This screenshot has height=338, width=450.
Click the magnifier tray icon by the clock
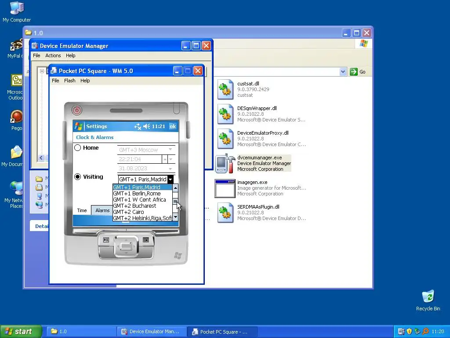(x=425, y=331)
